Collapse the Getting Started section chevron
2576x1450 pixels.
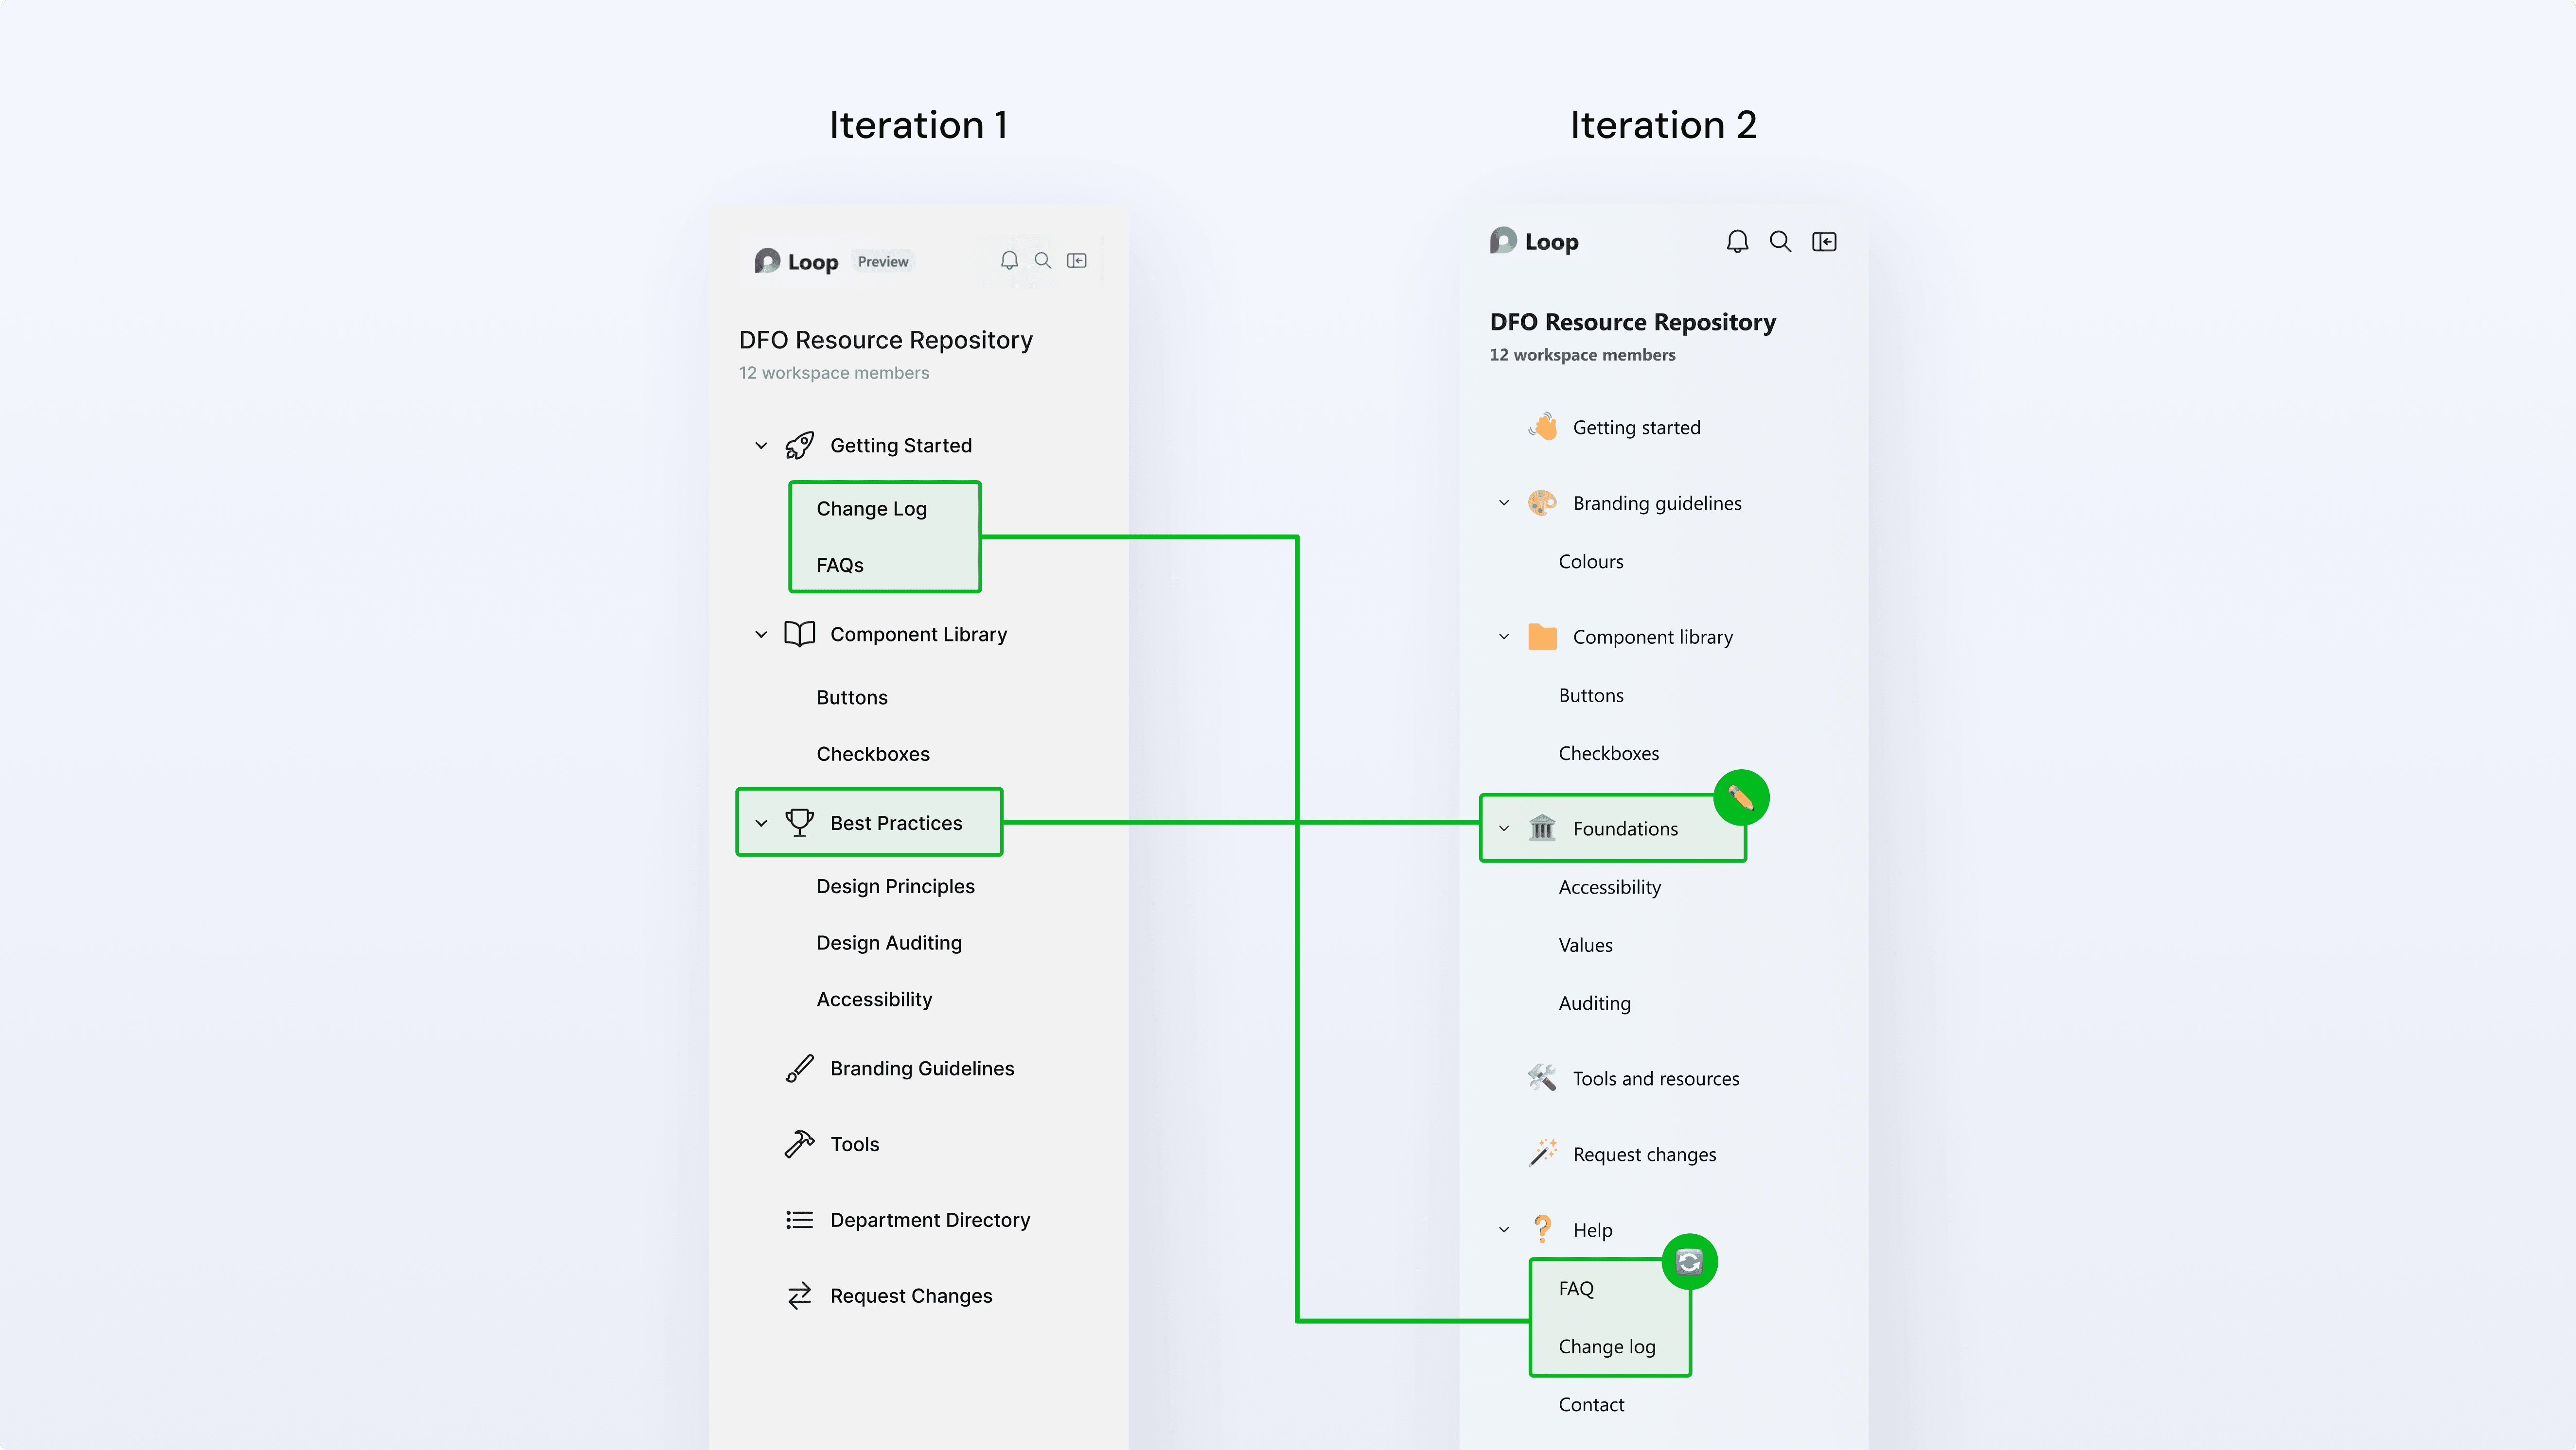(x=761, y=445)
